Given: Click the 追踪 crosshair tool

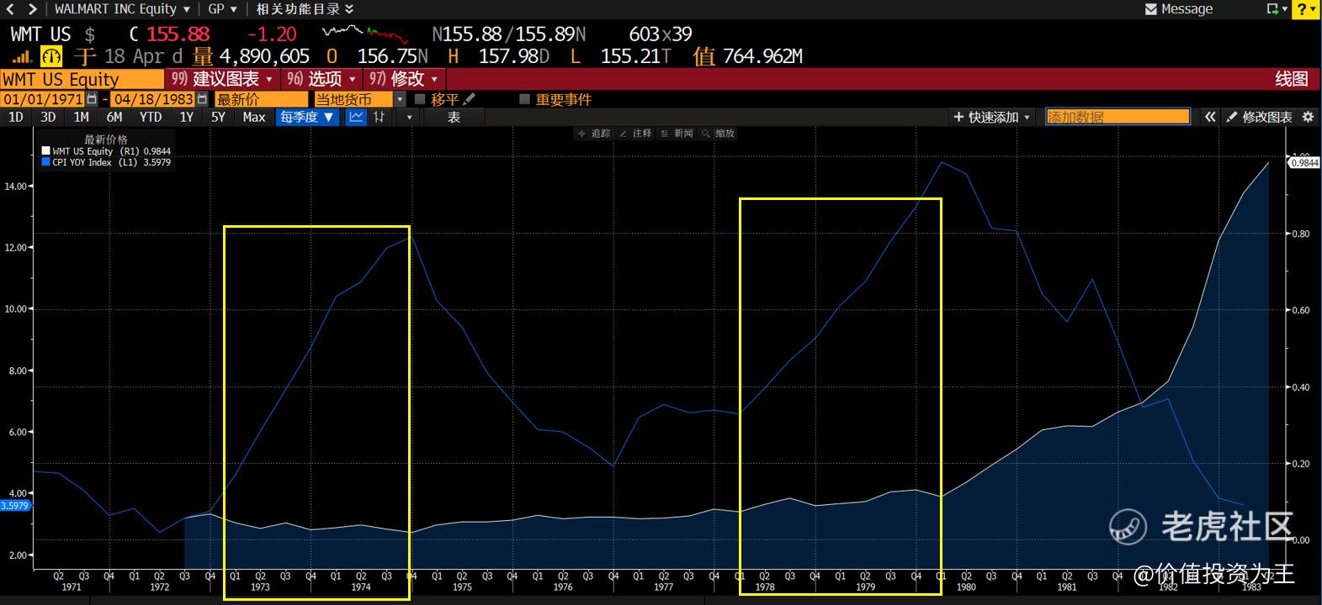Looking at the screenshot, I should 594,134.
